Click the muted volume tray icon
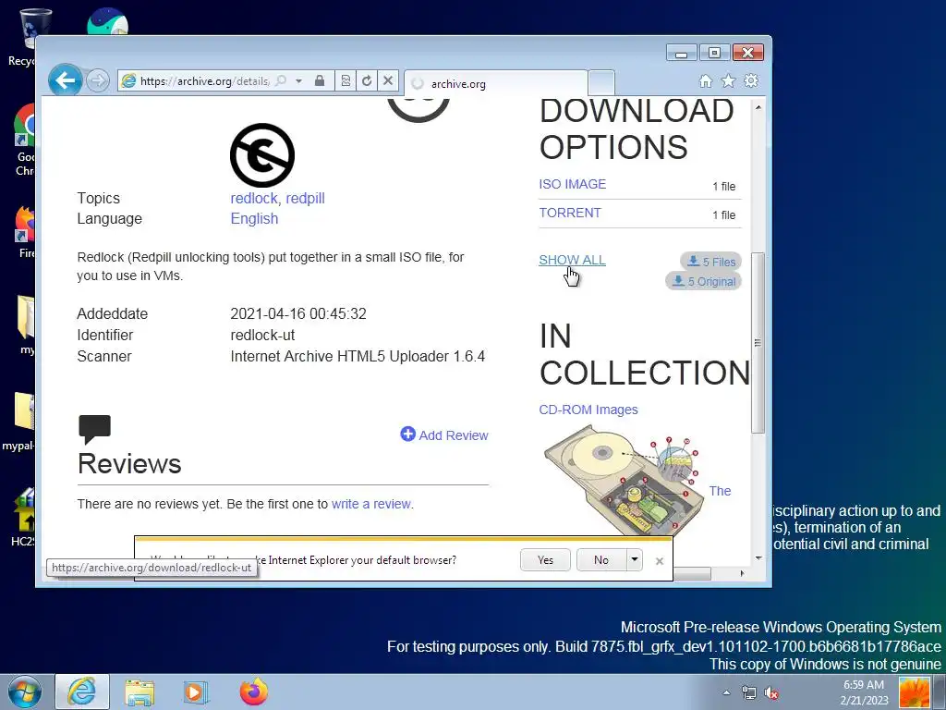This screenshot has width=946, height=710. [x=771, y=692]
